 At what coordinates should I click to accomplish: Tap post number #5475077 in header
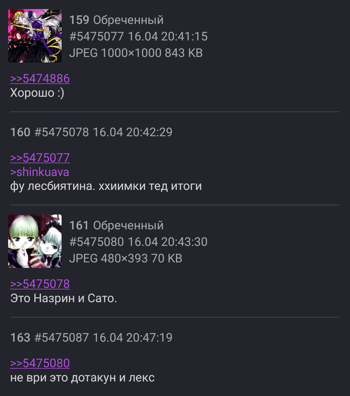(x=97, y=36)
